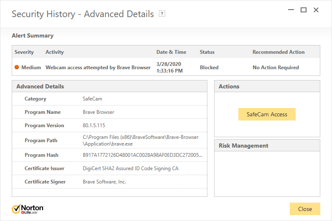The height and width of the screenshot is (221, 332).
Task: Click the truncated Program Hash value
Action: 143,155
